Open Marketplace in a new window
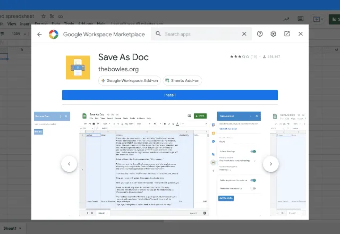340x234 pixels. [287, 34]
